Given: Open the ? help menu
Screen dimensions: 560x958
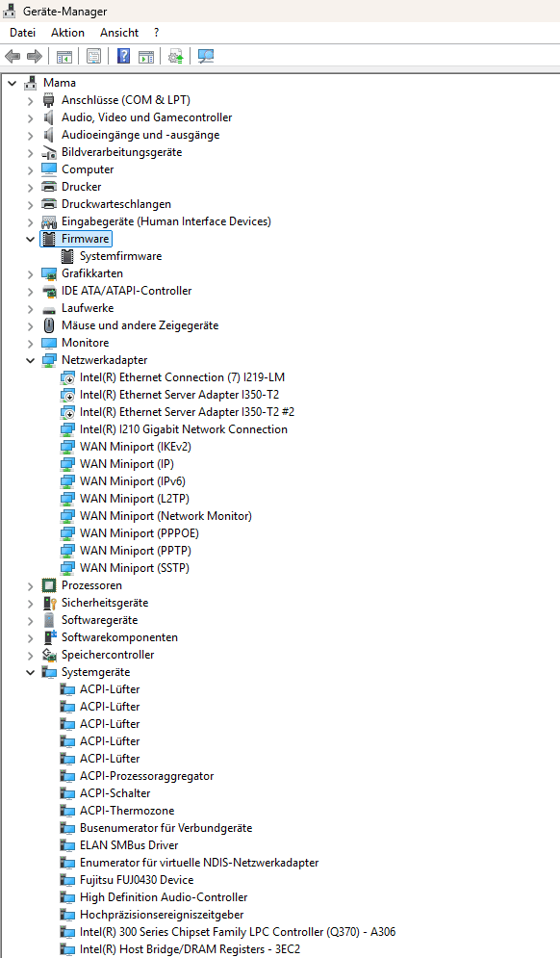Looking at the screenshot, I should [x=156, y=33].
